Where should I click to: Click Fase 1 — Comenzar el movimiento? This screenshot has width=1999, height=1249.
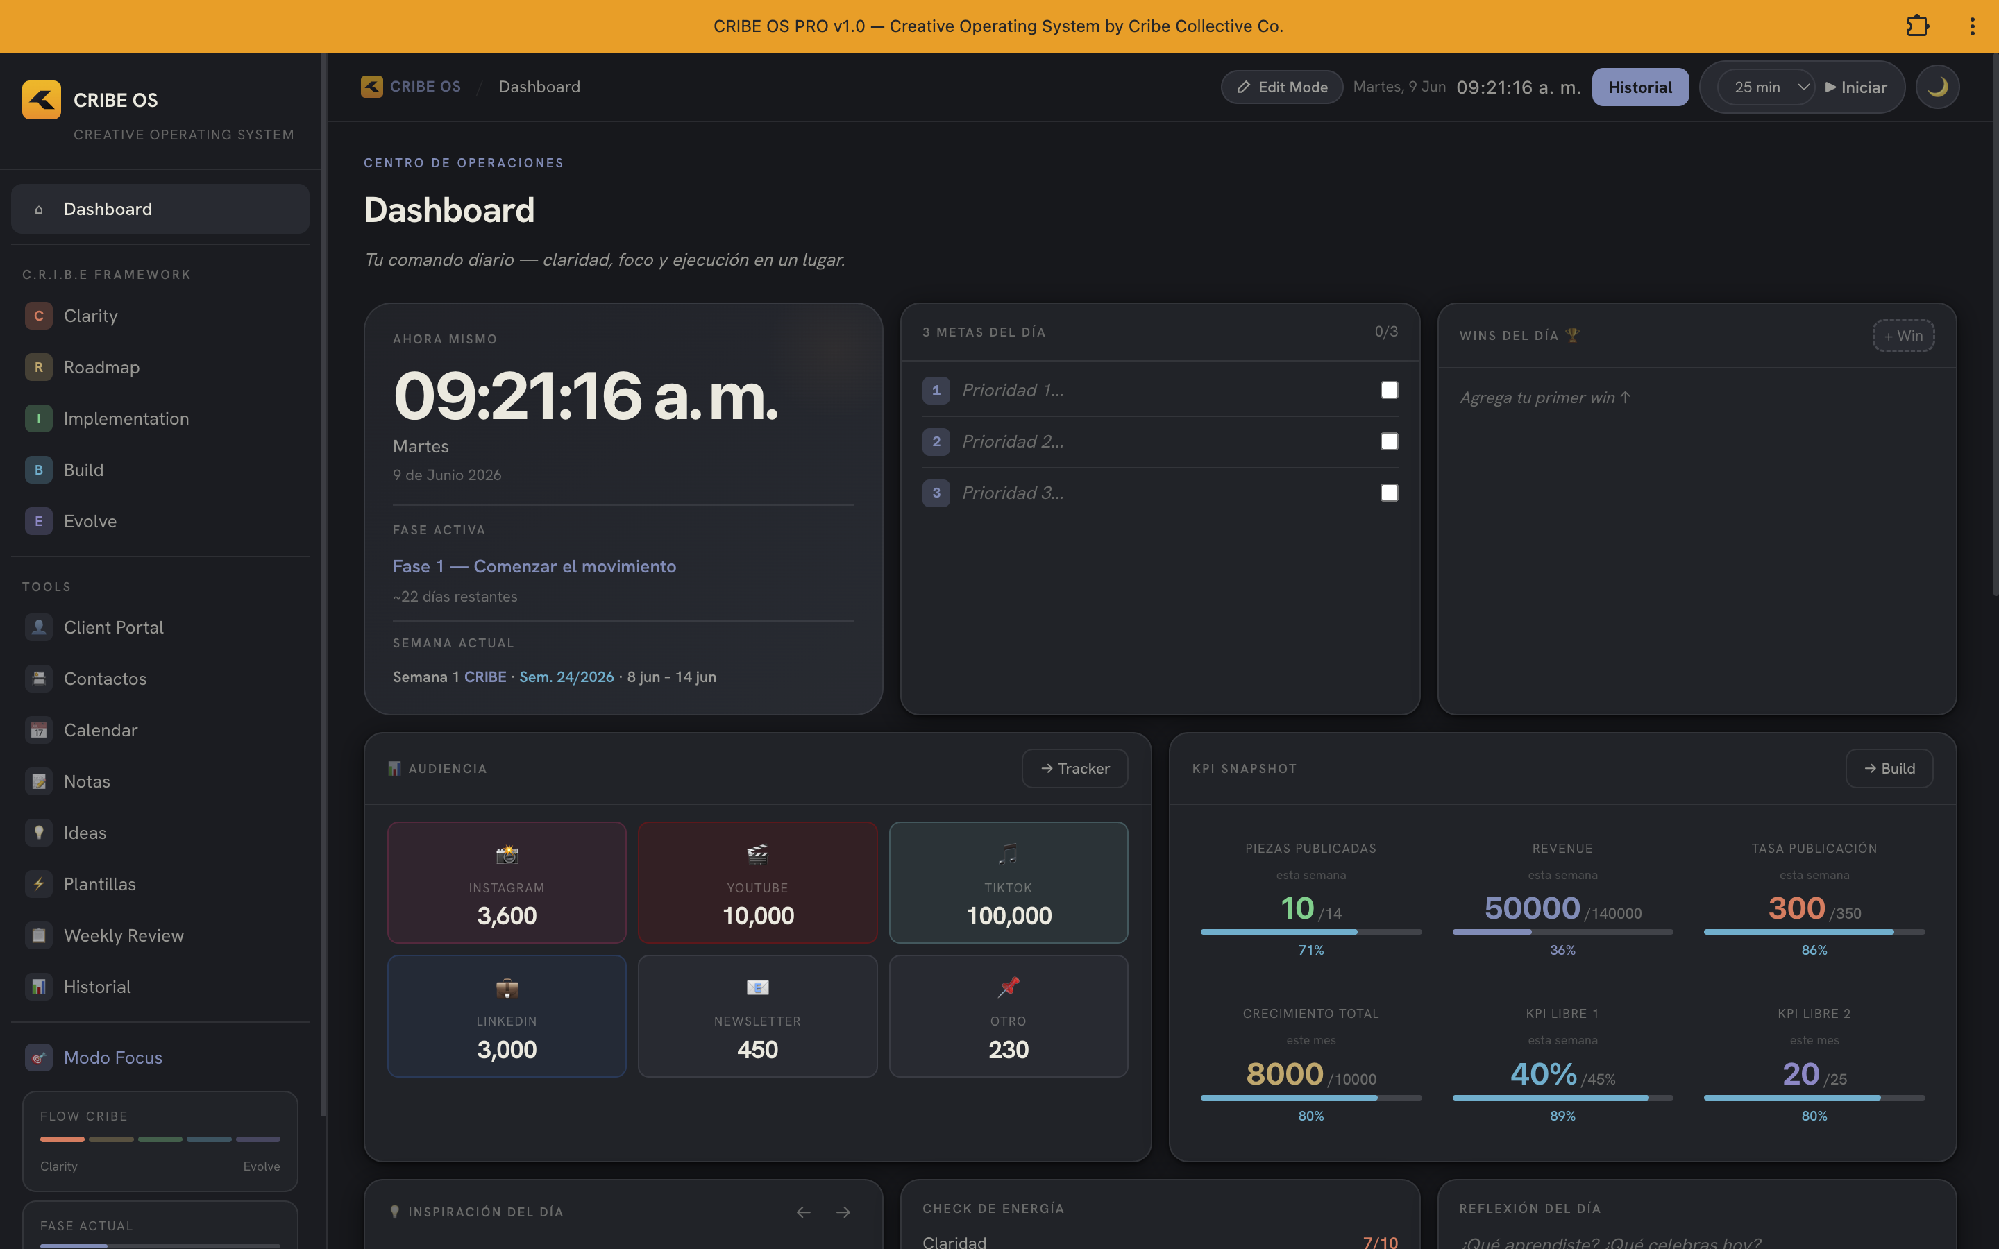534,567
